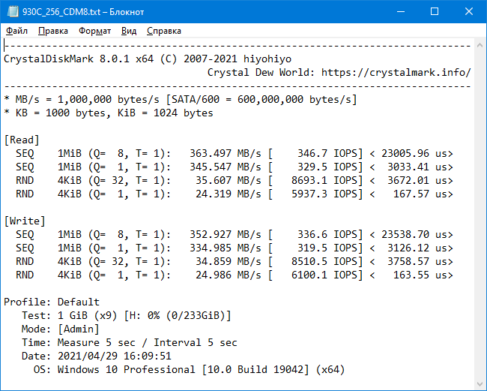This screenshot has height=391, width=487.
Task: Click the scrollbar down arrow
Action: tap(480, 384)
